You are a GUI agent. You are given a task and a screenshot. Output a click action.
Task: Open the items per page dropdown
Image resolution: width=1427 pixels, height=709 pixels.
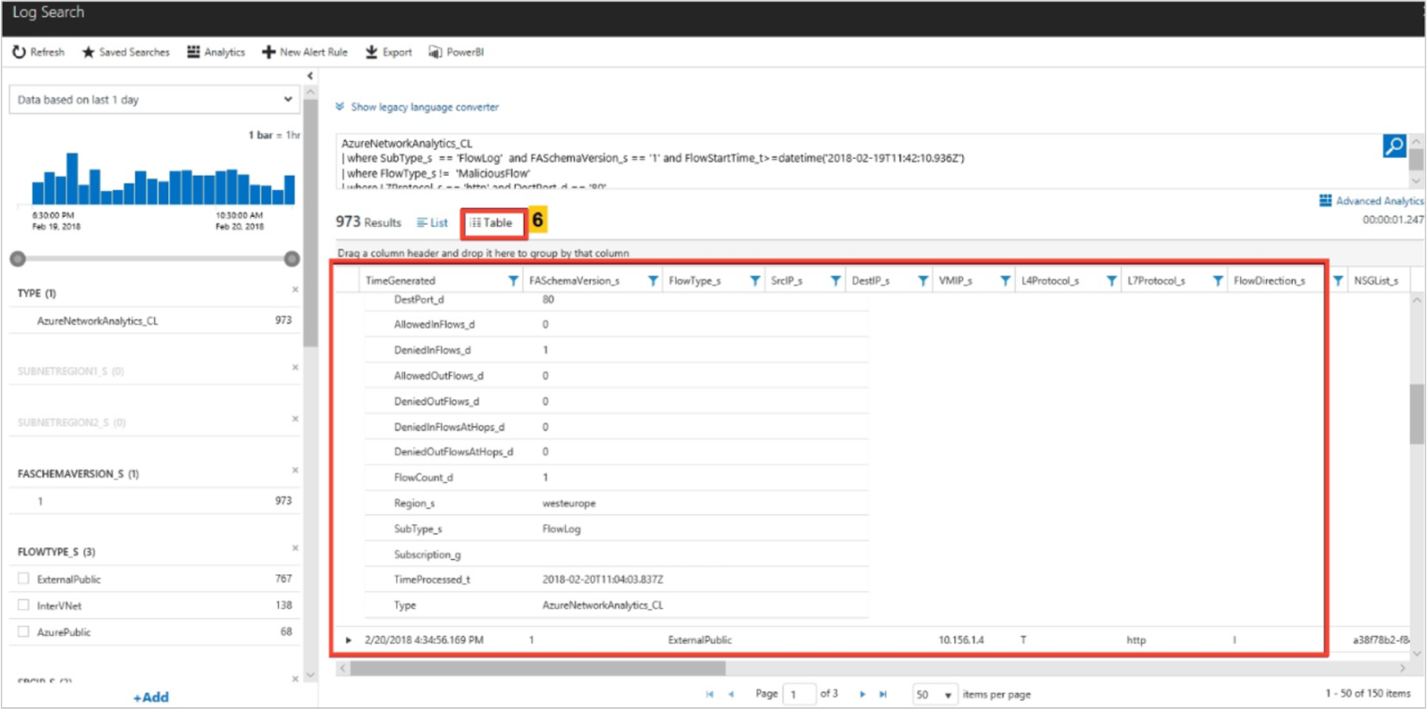pyautogui.click(x=933, y=694)
